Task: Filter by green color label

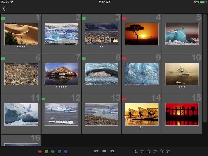Action: tap(53, 151)
